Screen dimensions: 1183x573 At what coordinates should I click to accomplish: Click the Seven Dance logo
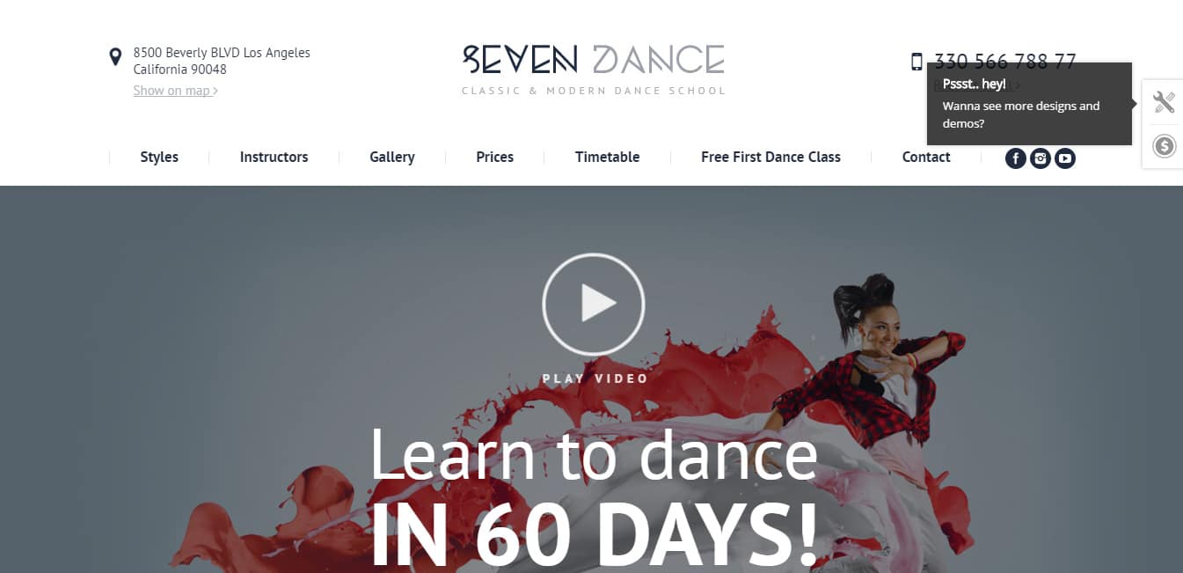coord(594,69)
